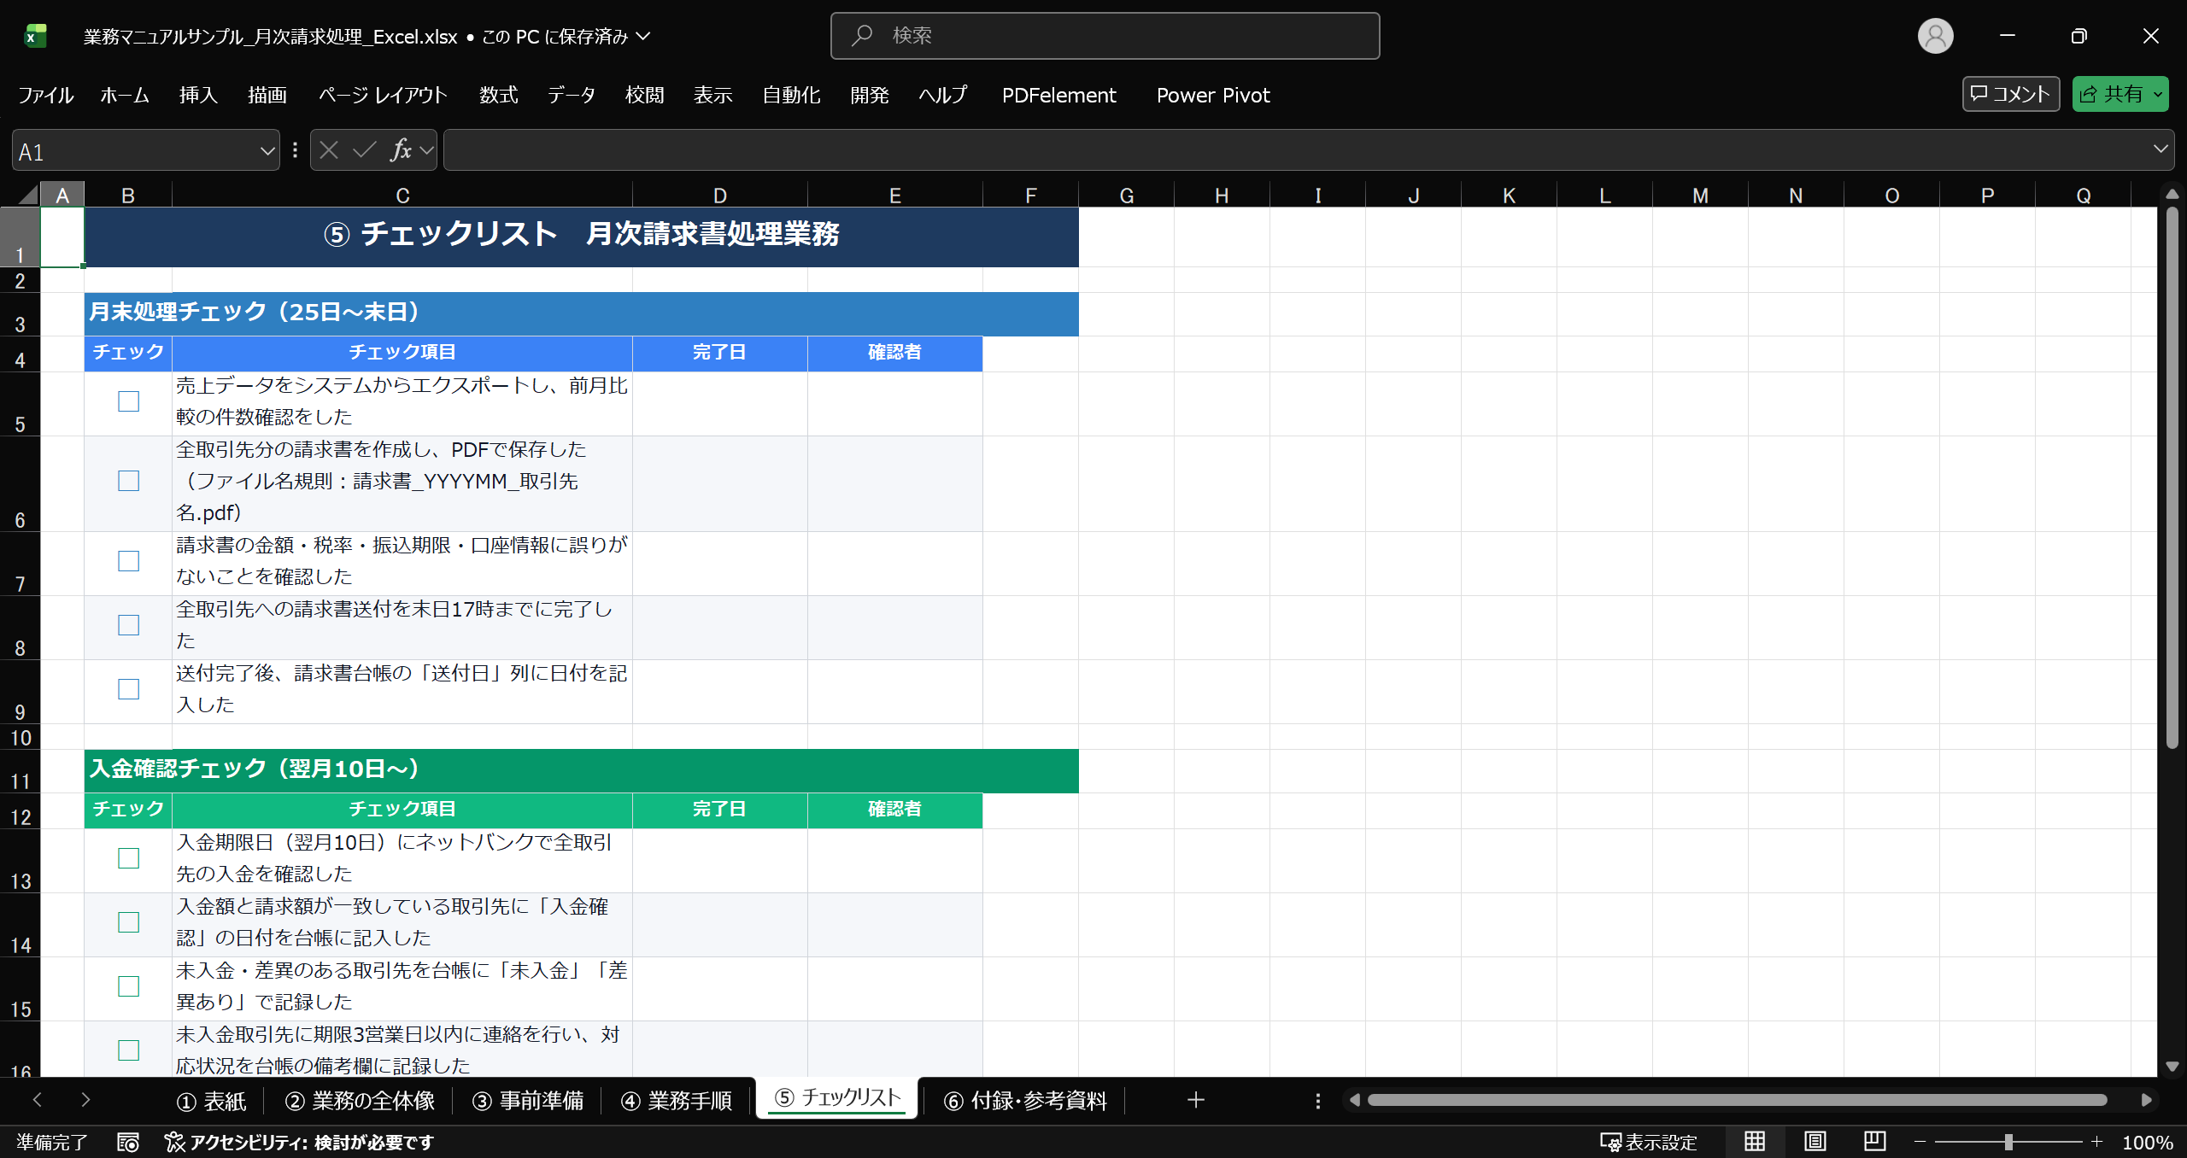The width and height of the screenshot is (2187, 1158).
Task: Open the user account profile icon
Action: tap(1935, 36)
